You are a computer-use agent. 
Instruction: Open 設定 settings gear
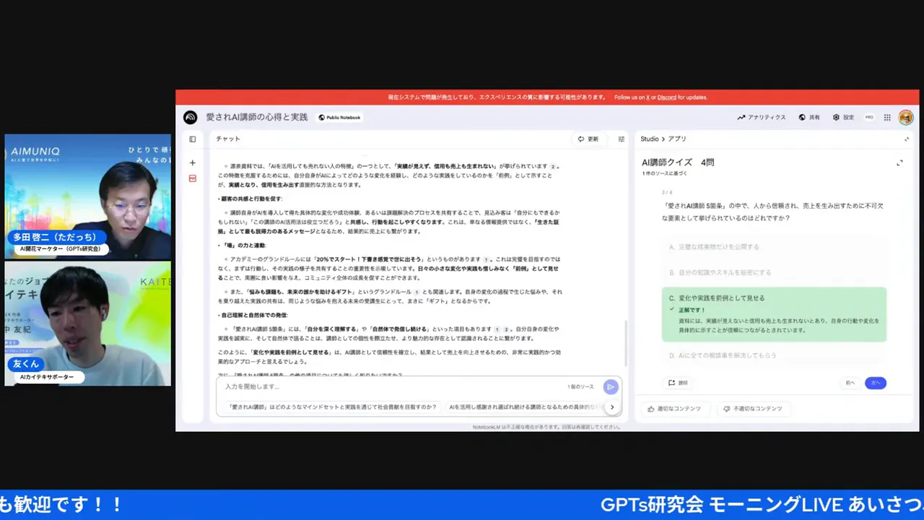point(843,117)
